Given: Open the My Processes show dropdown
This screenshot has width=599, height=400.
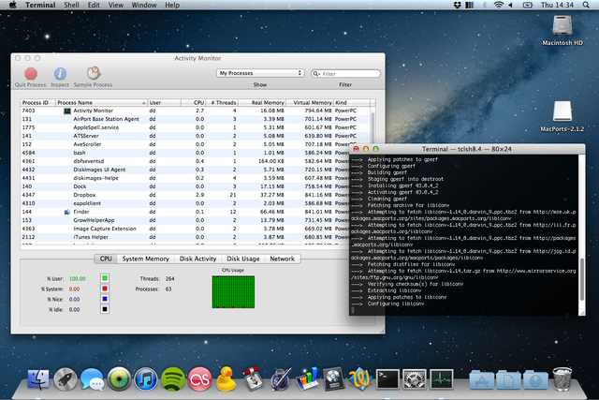Looking at the screenshot, I should click(x=260, y=73).
